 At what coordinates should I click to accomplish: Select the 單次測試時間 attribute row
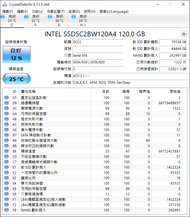pyautogui.click(x=92, y=183)
